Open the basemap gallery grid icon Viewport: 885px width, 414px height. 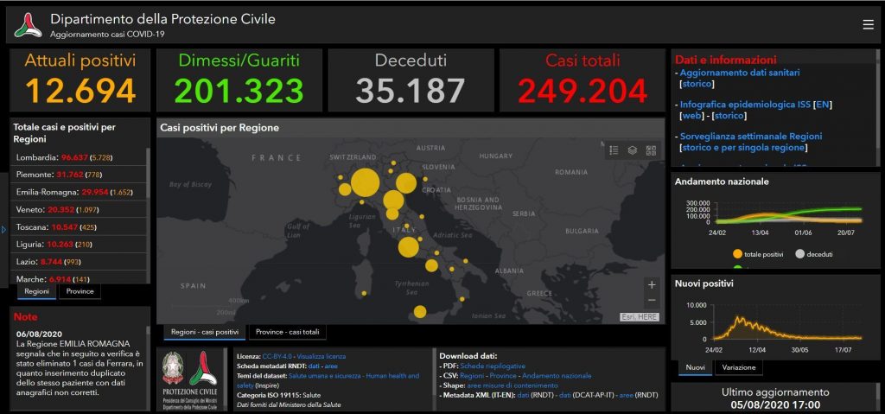(x=651, y=150)
